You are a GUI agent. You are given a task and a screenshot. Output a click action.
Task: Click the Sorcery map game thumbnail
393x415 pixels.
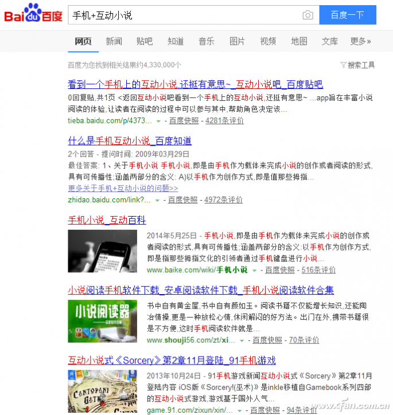pos(103,391)
